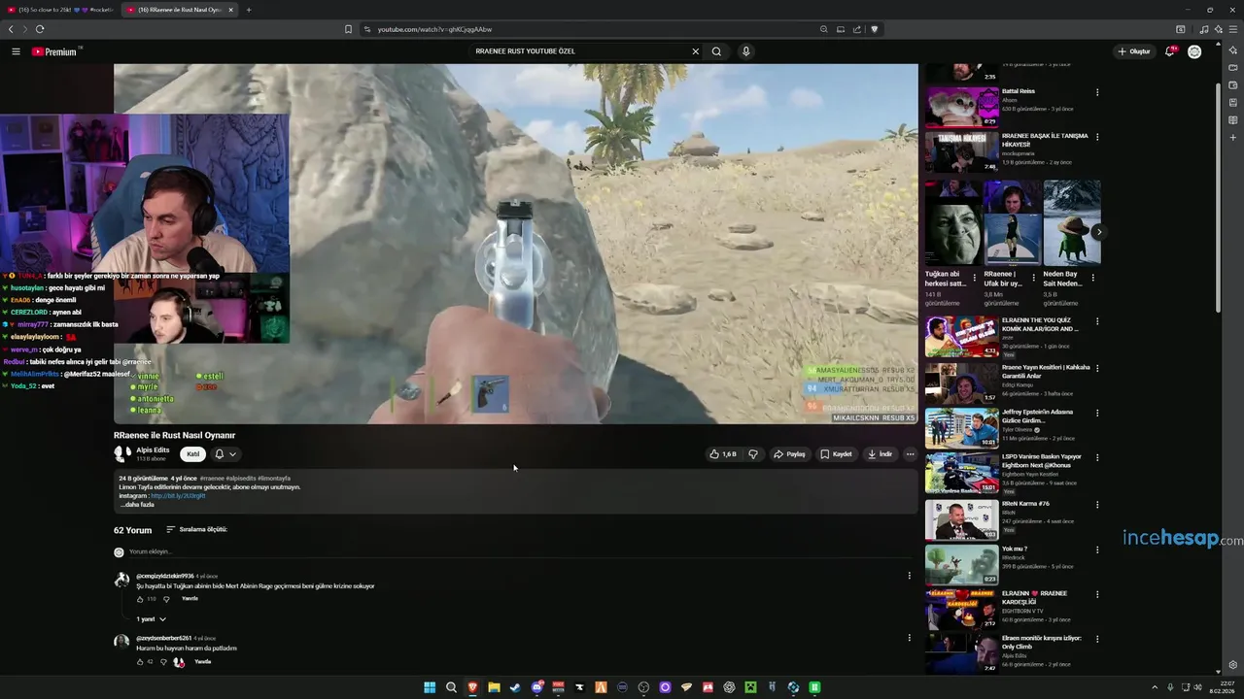Click the Paylaş share button
The image size is (1244, 699).
pyautogui.click(x=789, y=454)
